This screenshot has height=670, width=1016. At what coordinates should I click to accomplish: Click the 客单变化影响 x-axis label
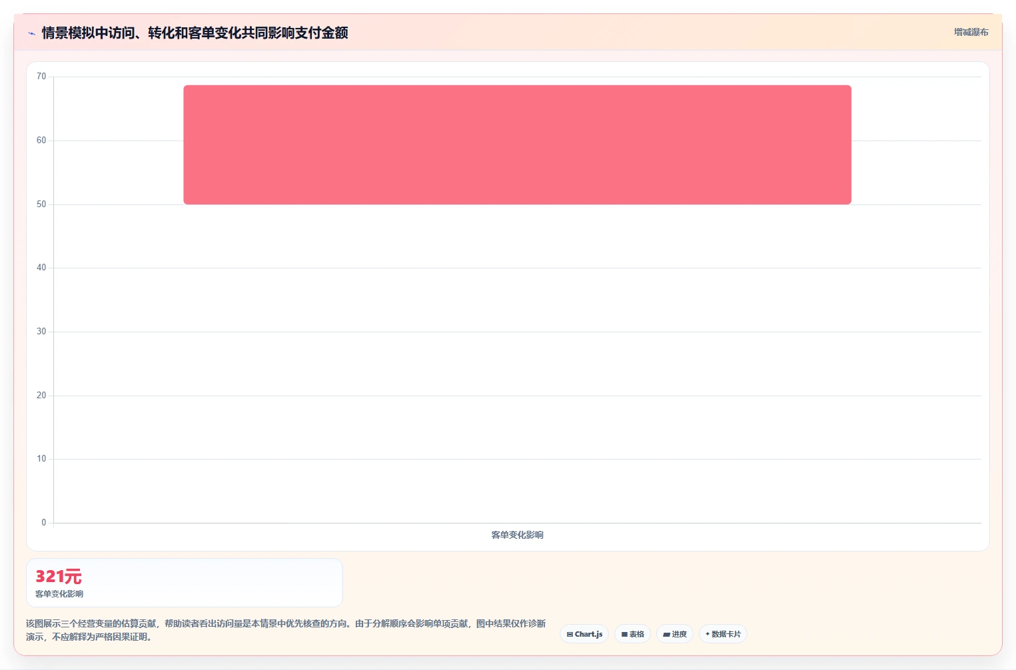517,535
